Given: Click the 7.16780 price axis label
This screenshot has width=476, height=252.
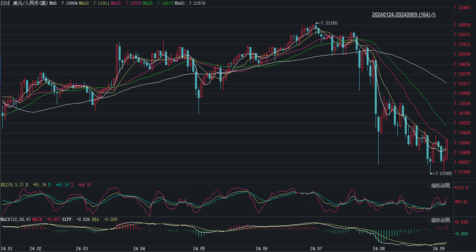Looking at the screenshot, I should click(x=462, y=113).
